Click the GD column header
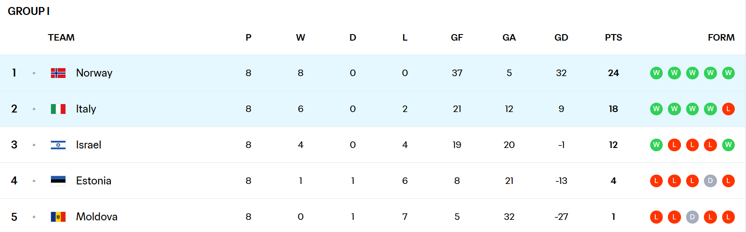746x232 pixels. point(561,37)
